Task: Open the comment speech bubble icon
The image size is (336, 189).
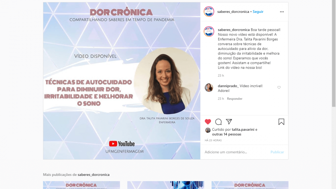Action: point(218,122)
